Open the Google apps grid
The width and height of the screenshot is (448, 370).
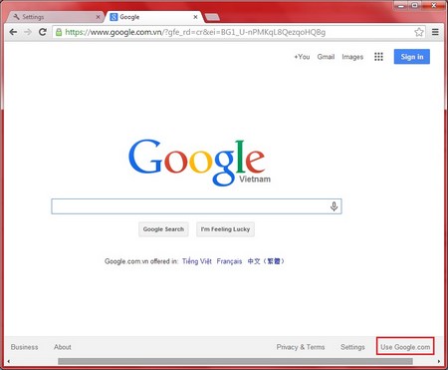[x=378, y=57]
